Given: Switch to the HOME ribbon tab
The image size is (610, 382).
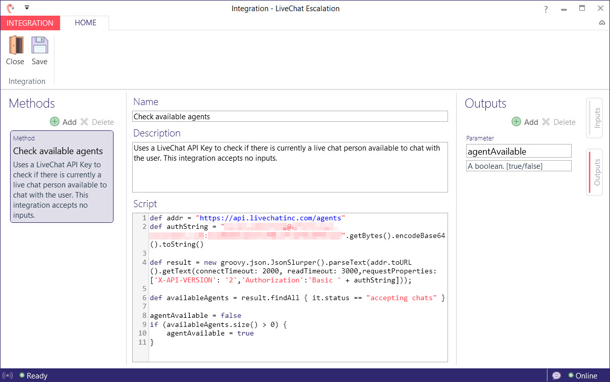Looking at the screenshot, I should tap(85, 23).
